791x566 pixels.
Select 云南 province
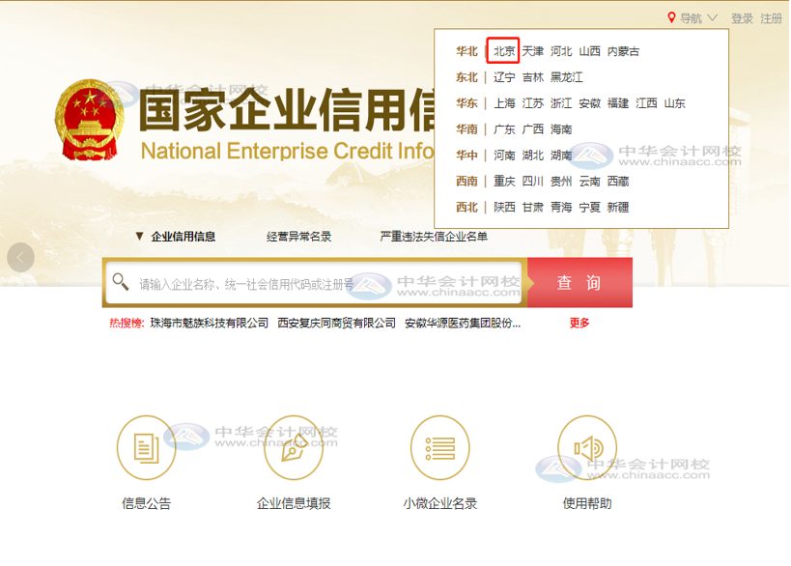pos(589,182)
